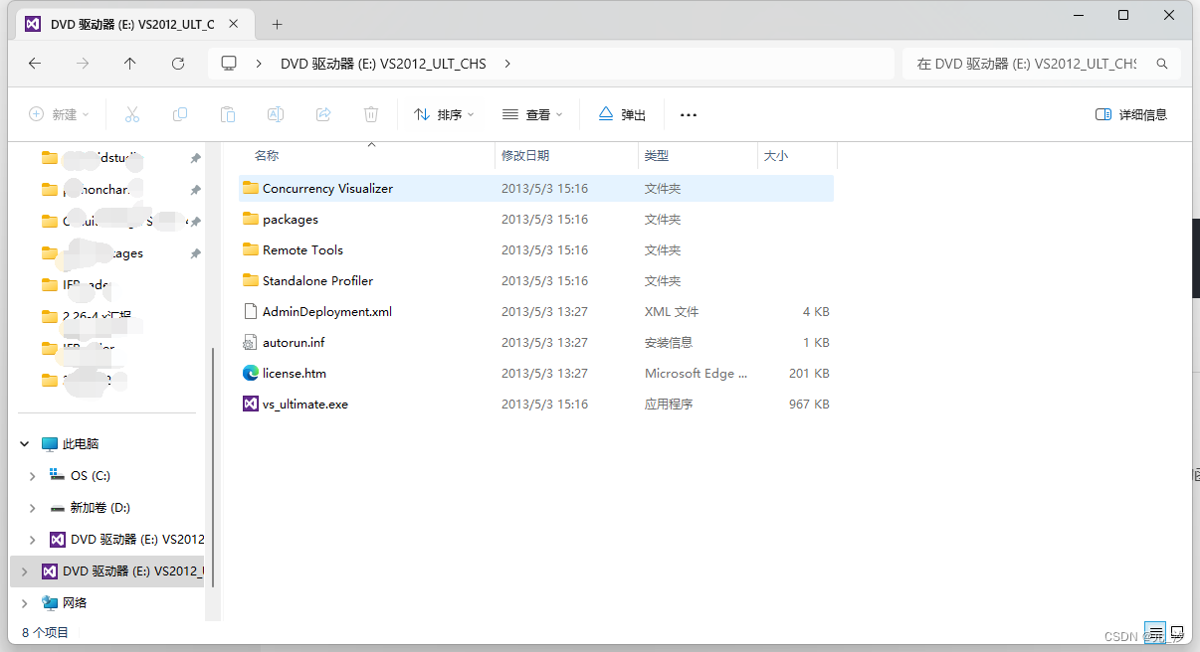Select the Remote Tools folder name
The height and width of the screenshot is (652, 1200).
(302, 249)
